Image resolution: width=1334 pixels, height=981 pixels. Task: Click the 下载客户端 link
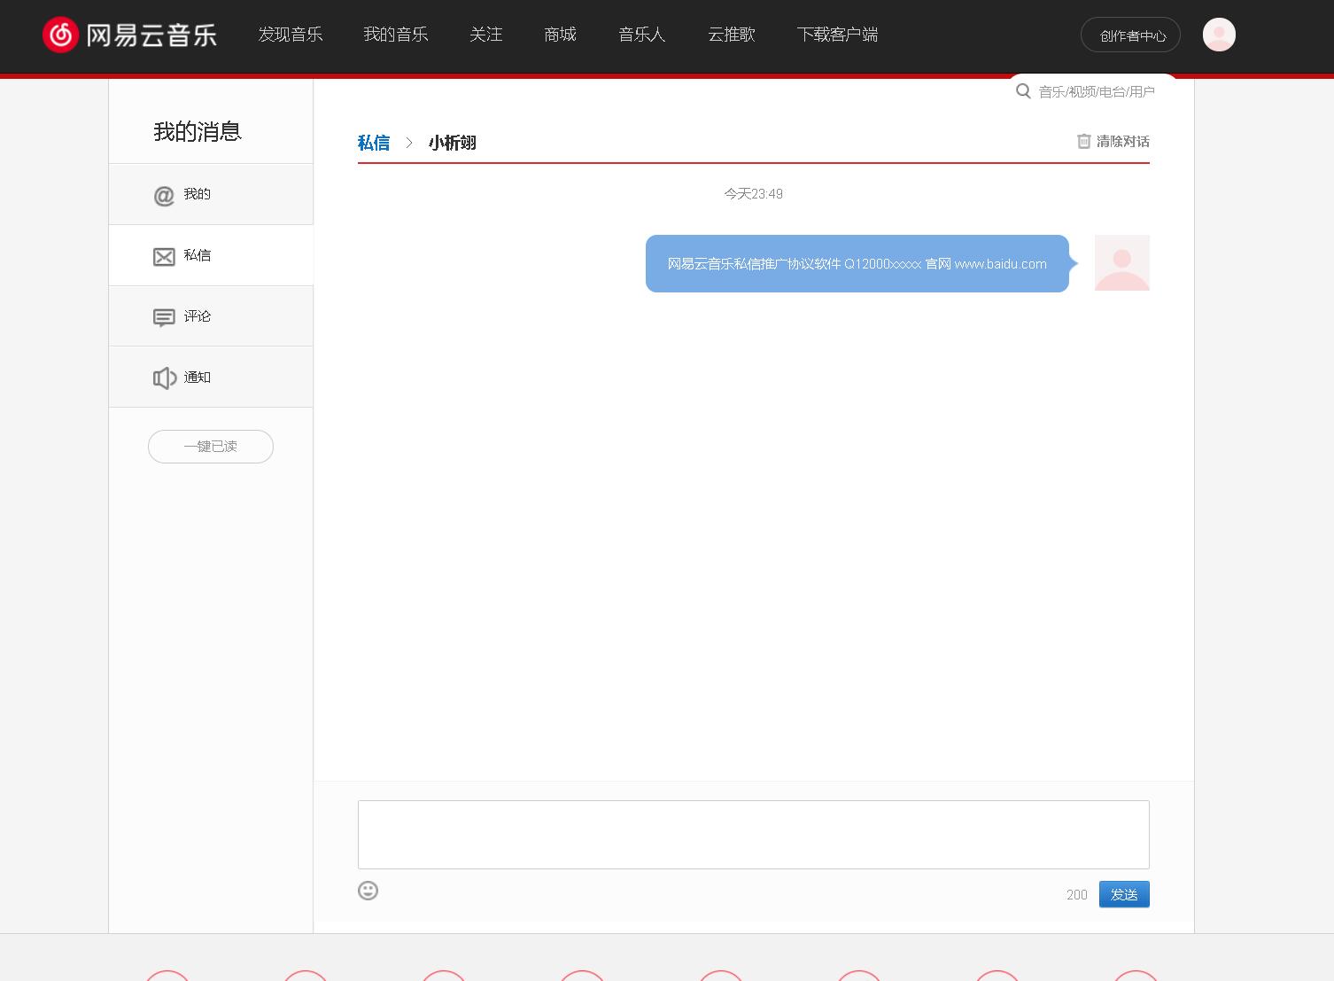point(837,35)
